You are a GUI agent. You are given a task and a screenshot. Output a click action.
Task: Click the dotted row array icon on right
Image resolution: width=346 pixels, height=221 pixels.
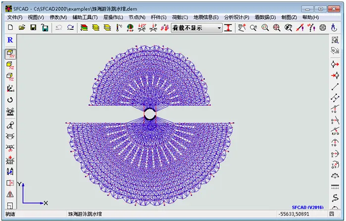point(335,186)
